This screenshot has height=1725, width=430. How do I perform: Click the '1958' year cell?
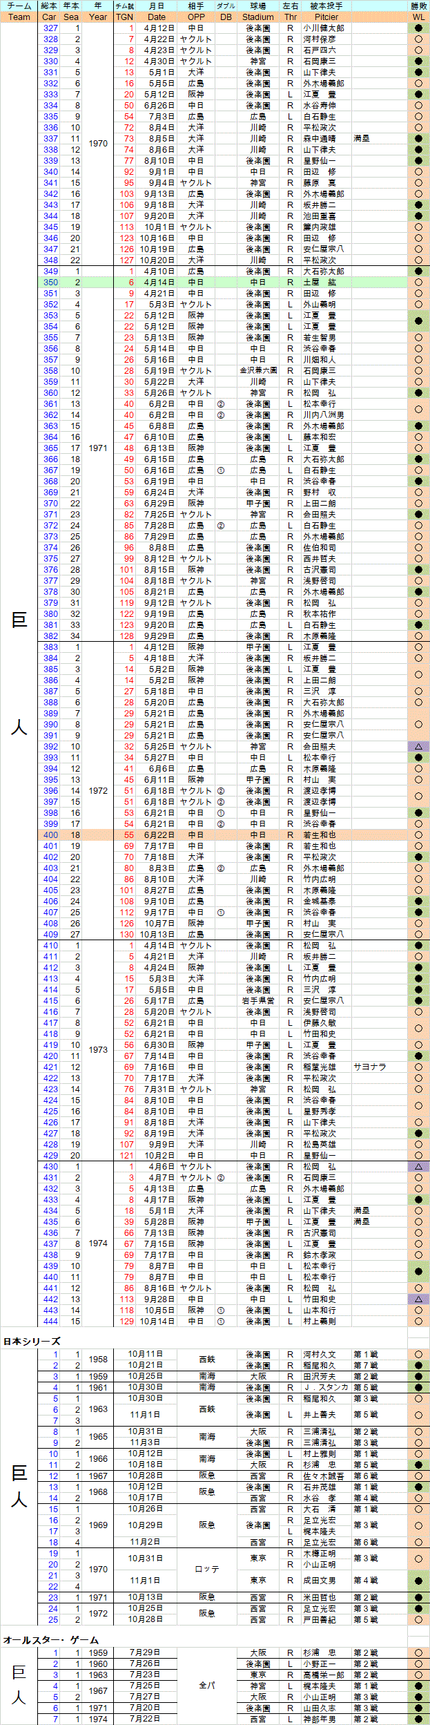point(98,1359)
